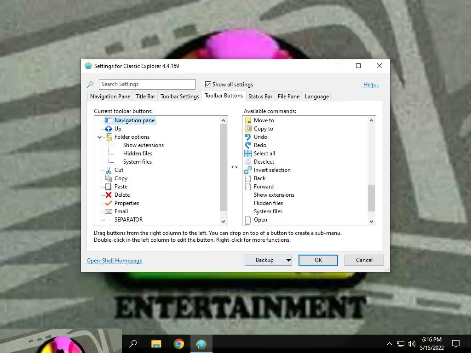This screenshot has width=471, height=353.
Task: Click into the Search Settings field
Action: [x=147, y=85]
